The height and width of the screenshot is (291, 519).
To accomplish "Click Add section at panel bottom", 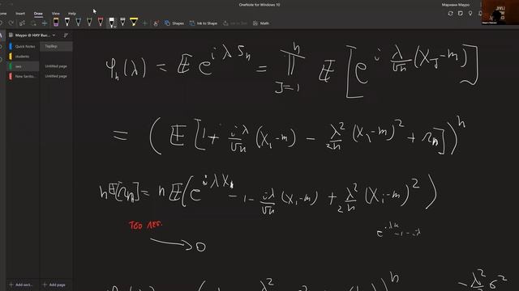I will click(21, 285).
